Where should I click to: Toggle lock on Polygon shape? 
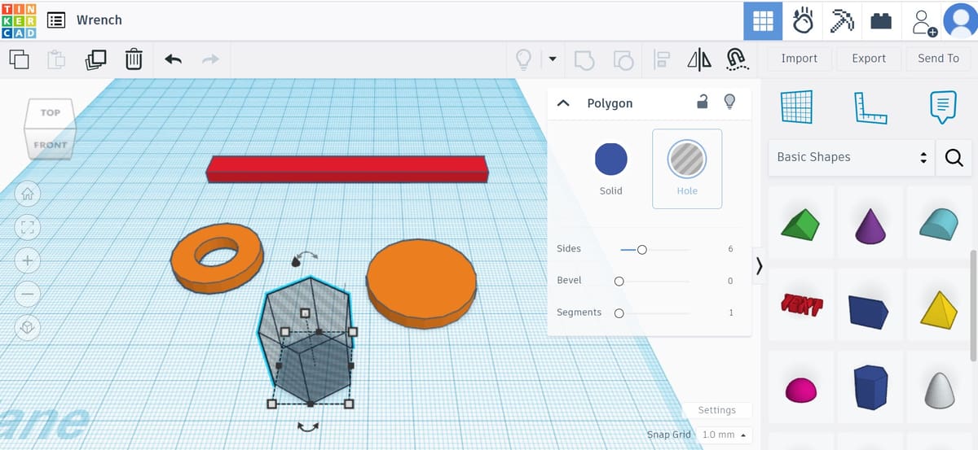pyautogui.click(x=702, y=102)
